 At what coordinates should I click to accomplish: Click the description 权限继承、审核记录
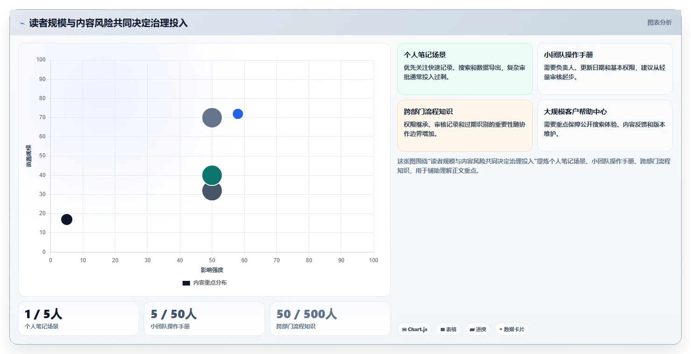coord(465,129)
